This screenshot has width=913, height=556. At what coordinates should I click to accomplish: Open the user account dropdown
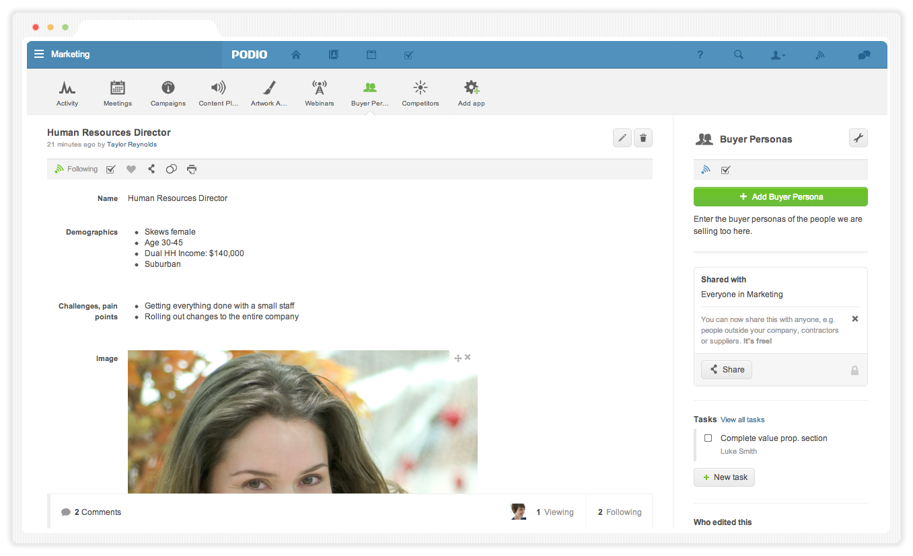[x=778, y=55]
